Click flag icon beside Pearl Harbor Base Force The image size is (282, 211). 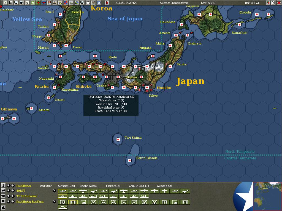coord(3,201)
